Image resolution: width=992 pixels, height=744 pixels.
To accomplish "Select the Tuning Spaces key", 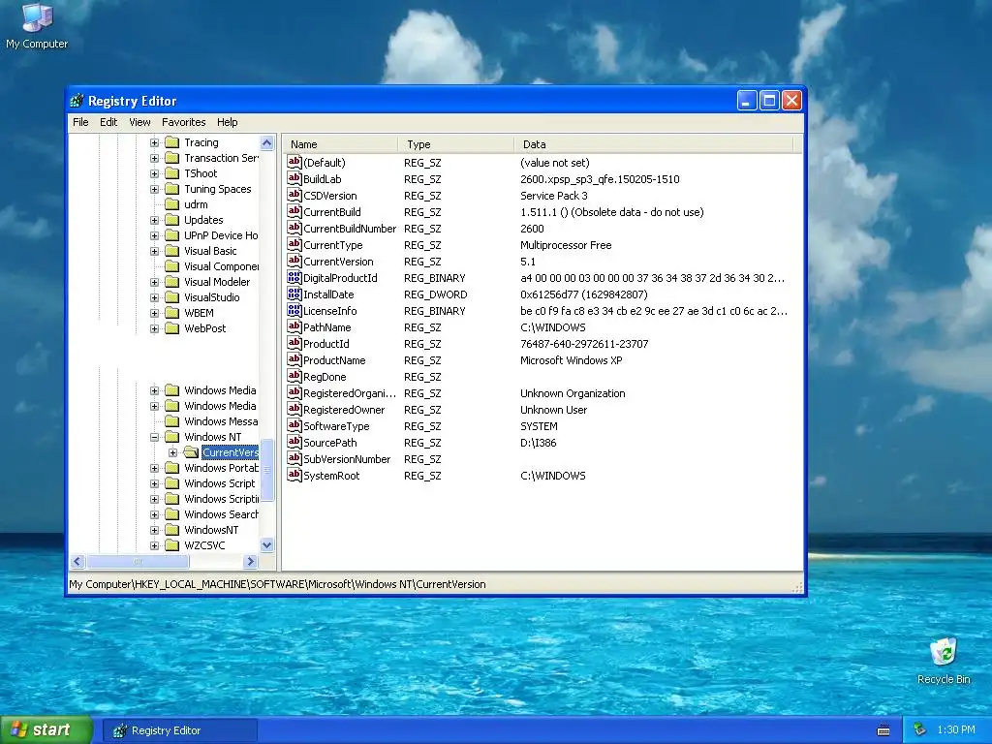I will 218,189.
